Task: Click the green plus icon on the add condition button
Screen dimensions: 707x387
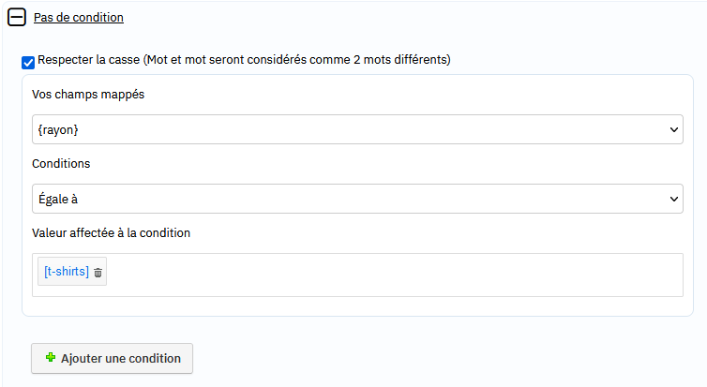Action: (x=51, y=357)
